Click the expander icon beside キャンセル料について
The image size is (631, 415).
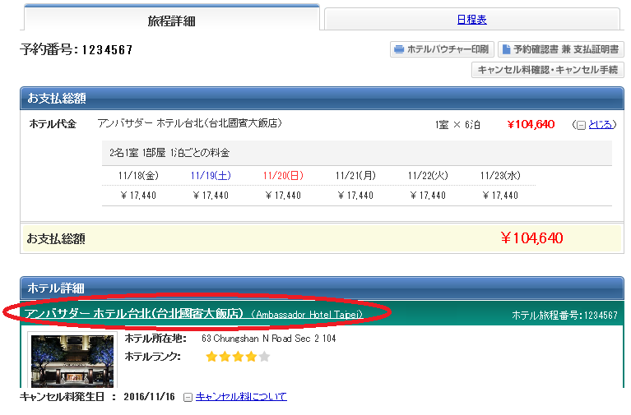(188, 397)
